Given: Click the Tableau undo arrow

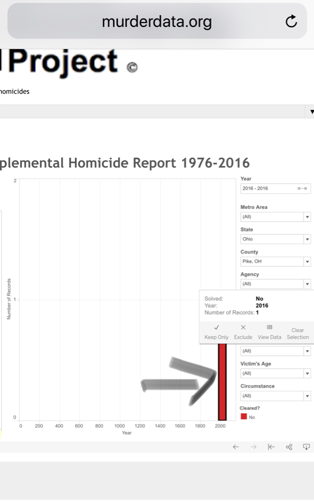Looking at the screenshot, I should click(236, 447).
